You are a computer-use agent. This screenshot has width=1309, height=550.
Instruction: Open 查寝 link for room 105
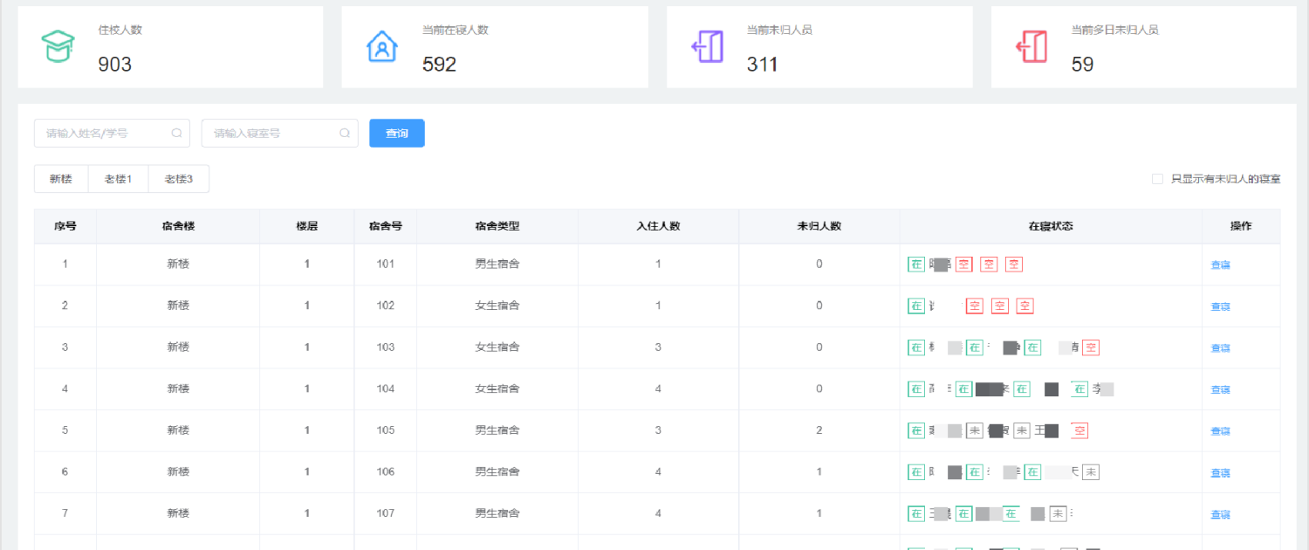pos(1220,431)
